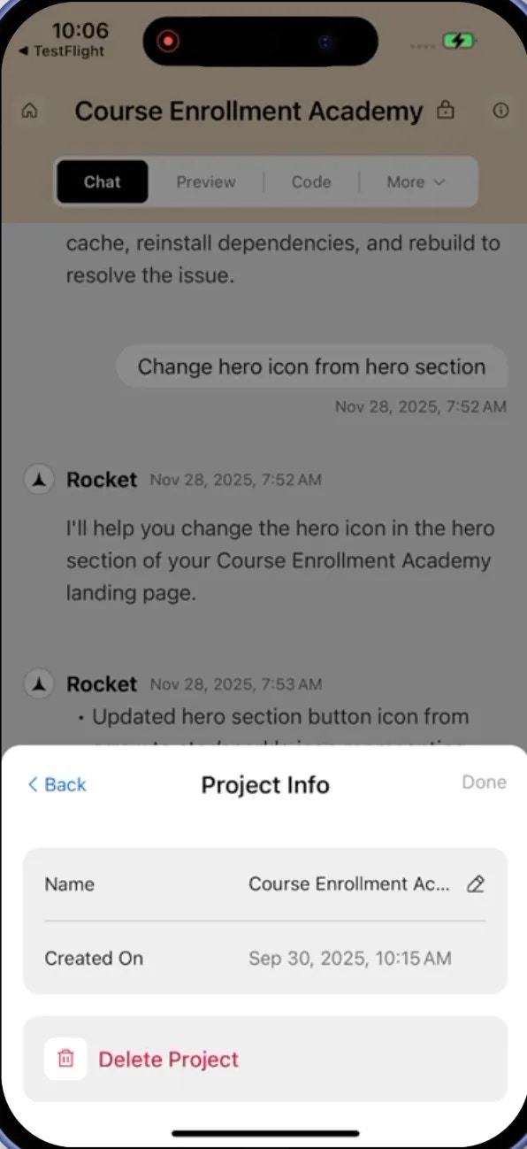Tap the Created On date value

point(348,958)
